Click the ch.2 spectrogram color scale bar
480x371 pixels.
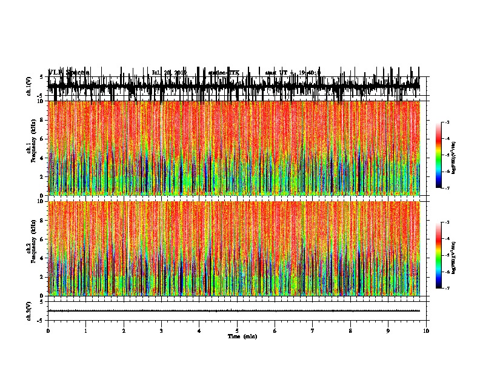pyautogui.click(x=438, y=255)
